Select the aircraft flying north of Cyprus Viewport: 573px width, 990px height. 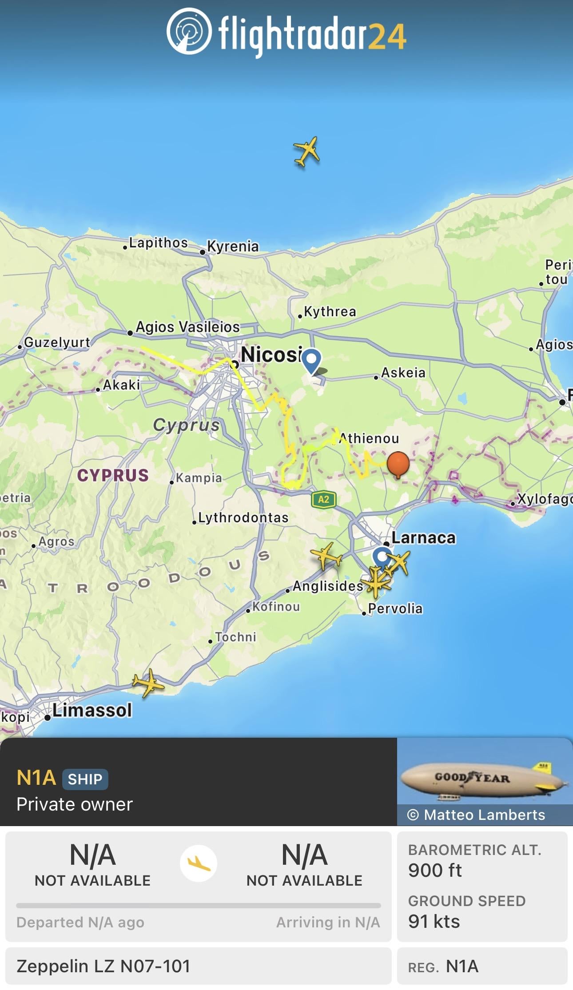pos(306,151)
